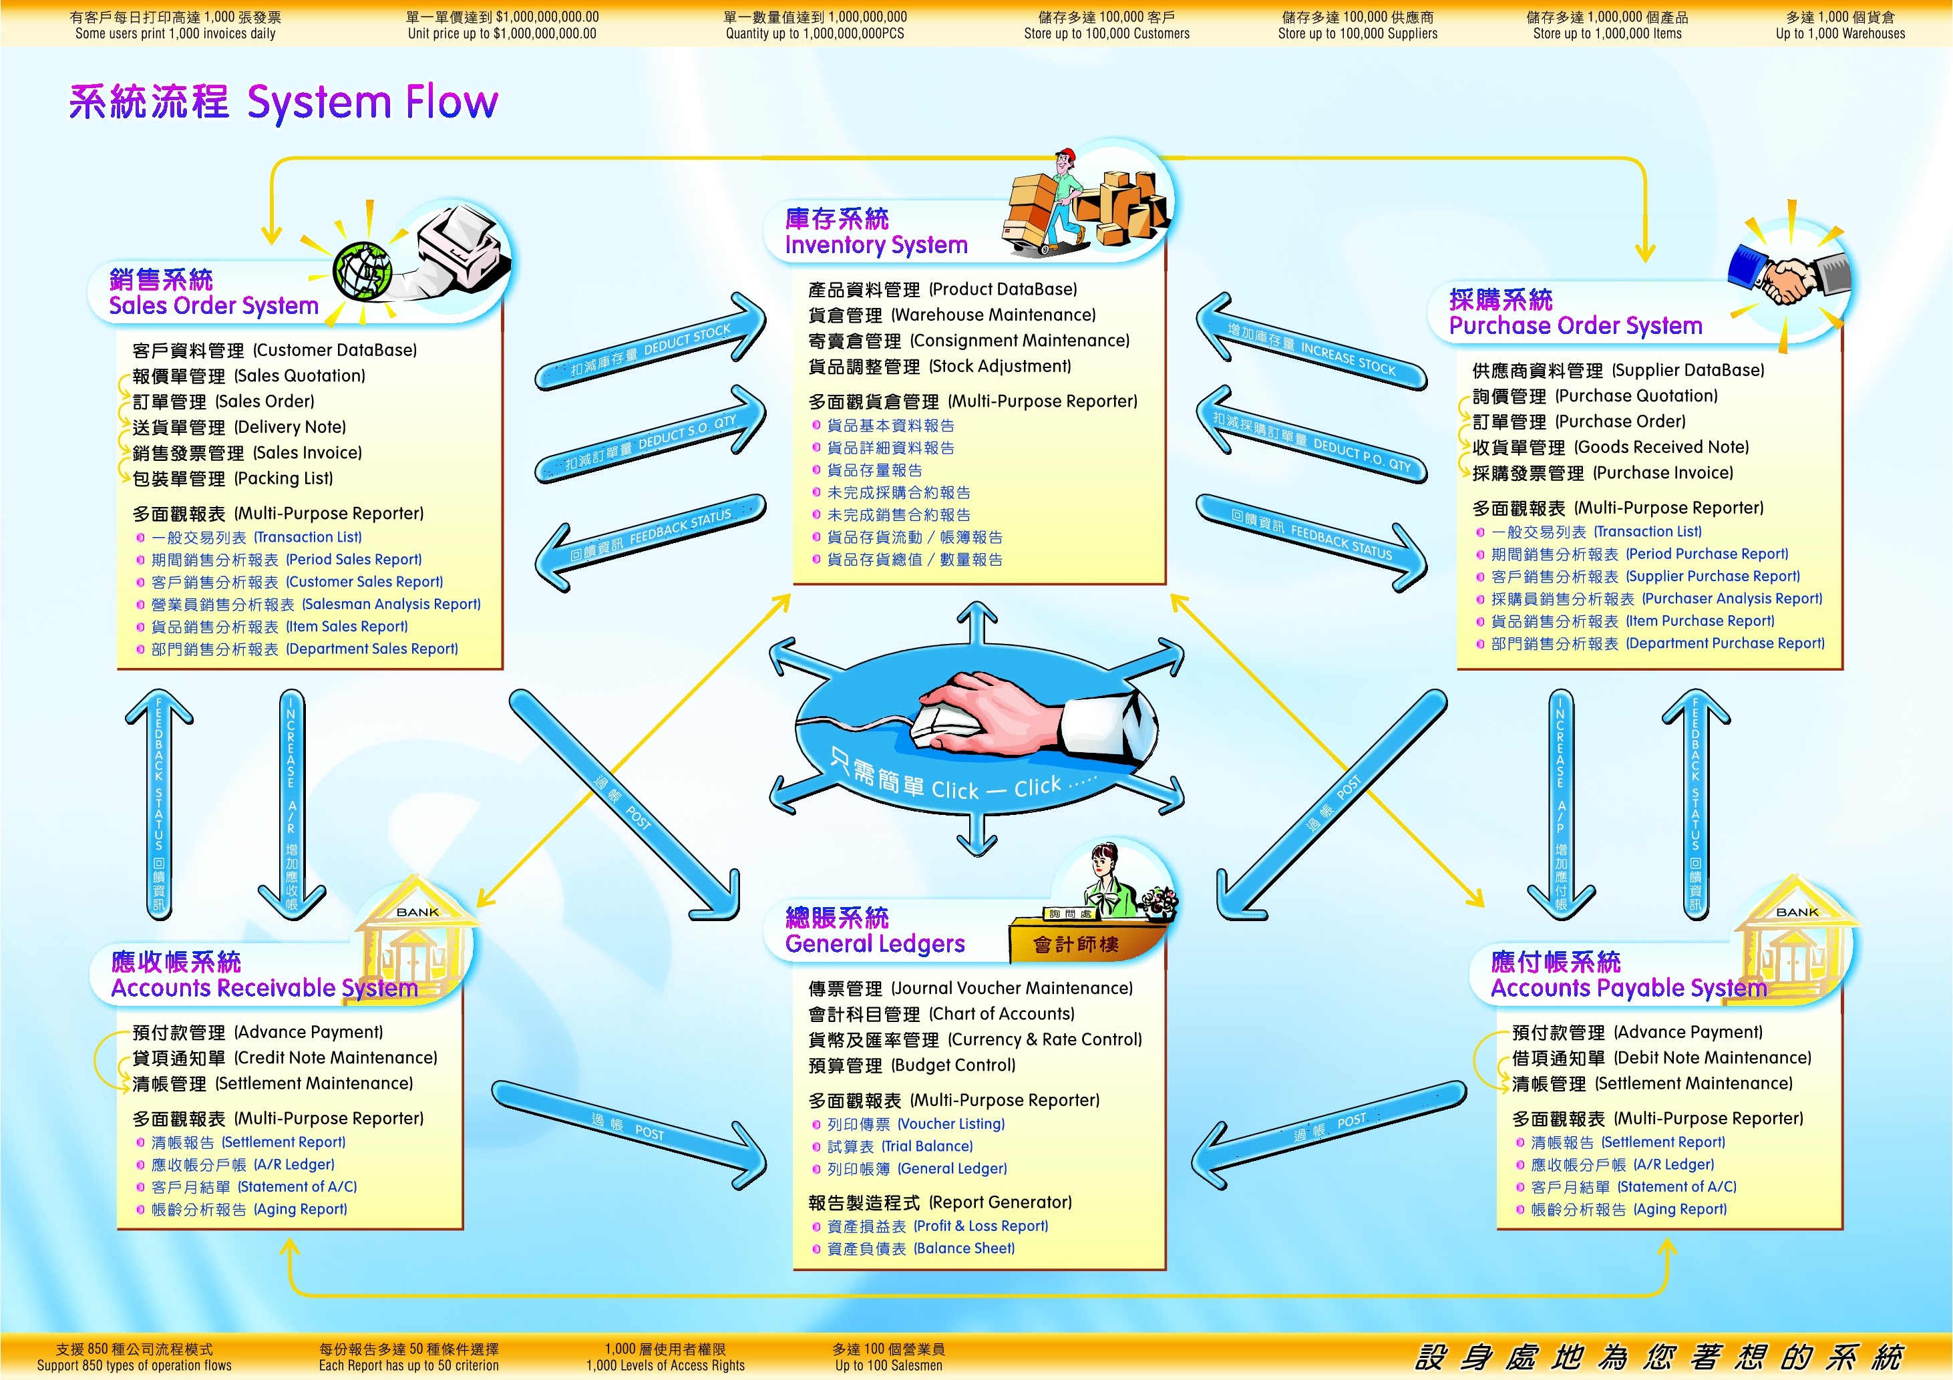Select Chart of Accounts entry
1953x1380 pixels.
(942, 1013)
